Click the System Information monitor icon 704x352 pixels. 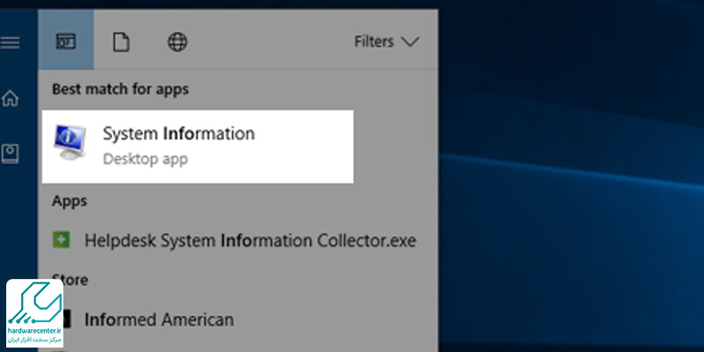point(70,143)
